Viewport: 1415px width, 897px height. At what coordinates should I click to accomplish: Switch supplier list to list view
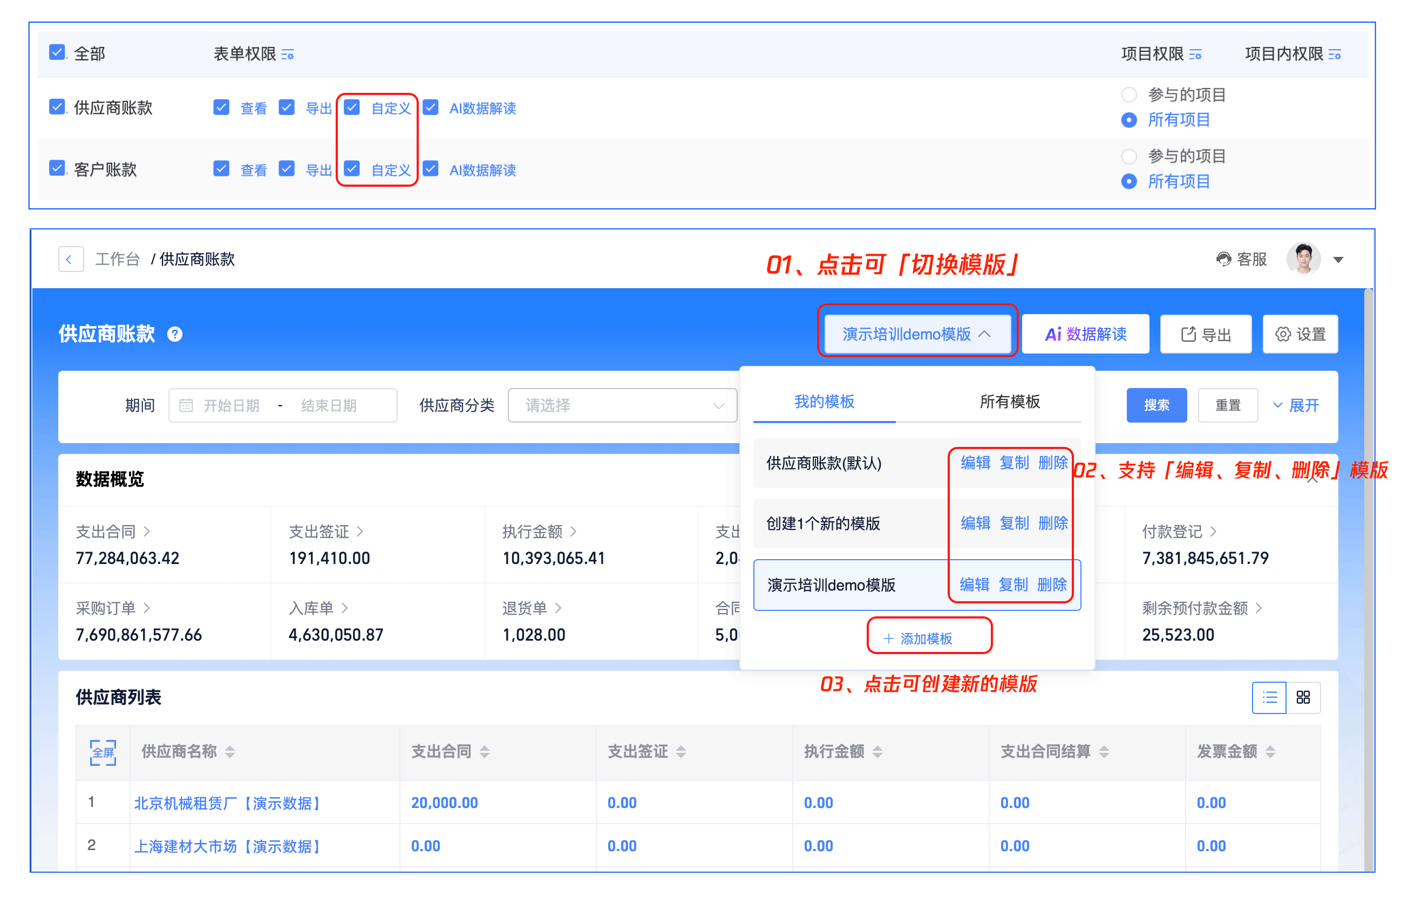point(1269,697)
